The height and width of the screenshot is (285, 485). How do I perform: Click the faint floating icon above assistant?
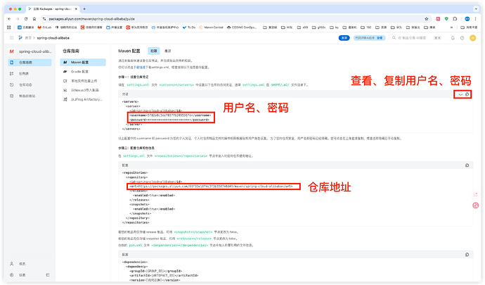click(476, 195)
